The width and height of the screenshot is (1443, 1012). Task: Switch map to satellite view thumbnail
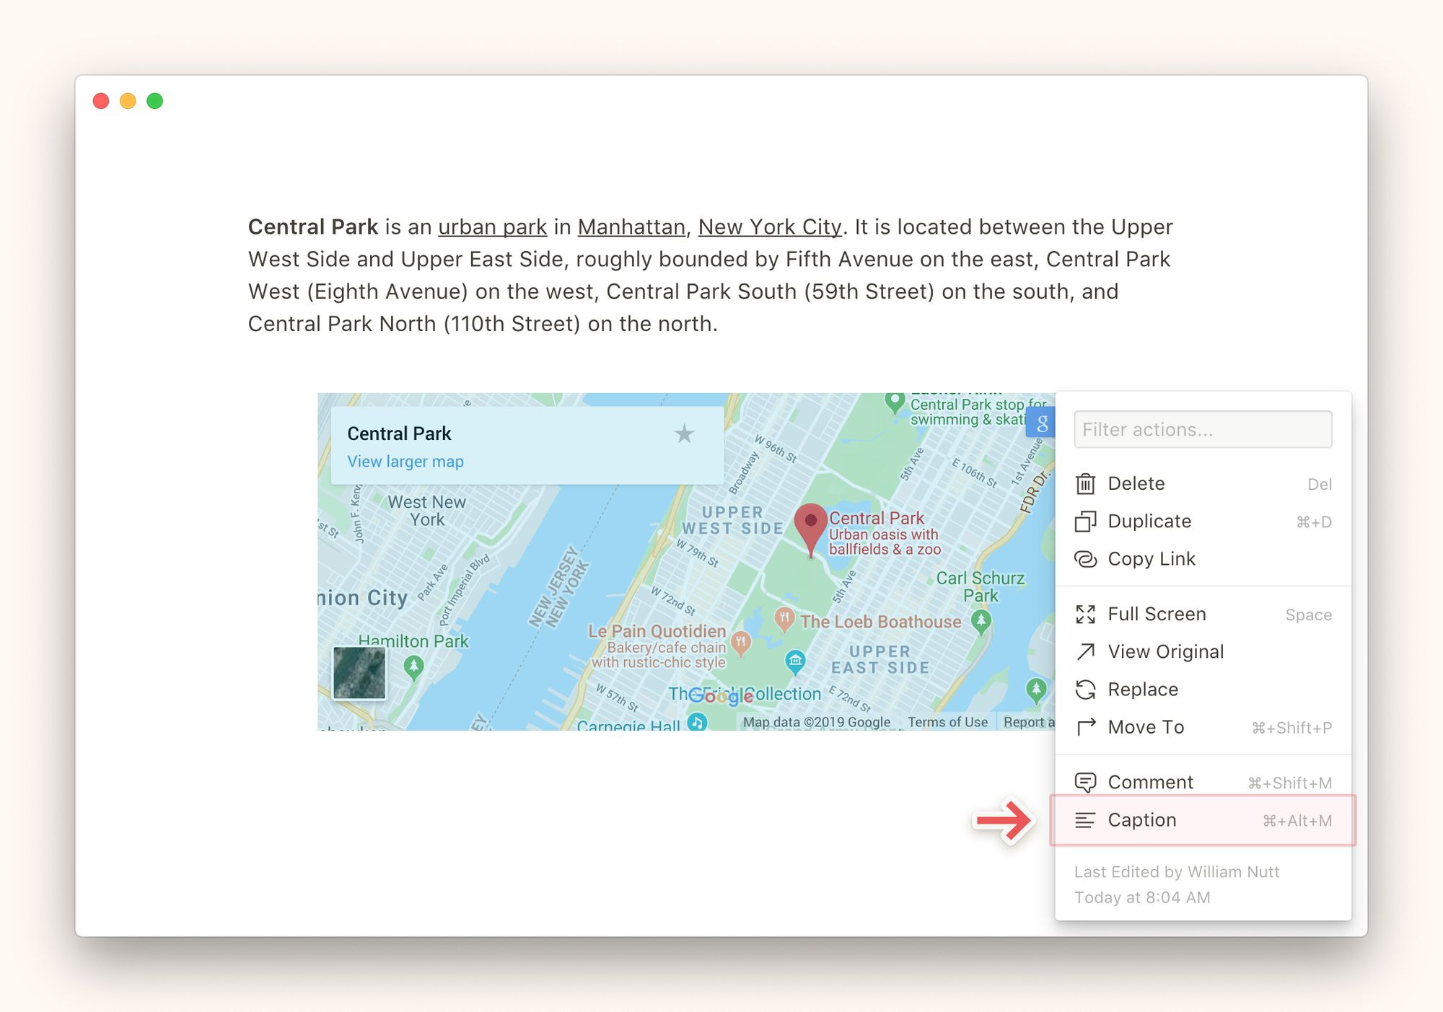(359, 672)
